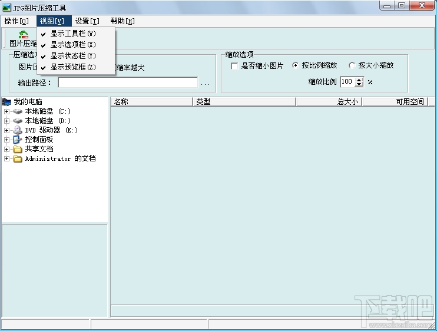Toggle 显示预览框(Z) menu entry

[x=76, y=67]
